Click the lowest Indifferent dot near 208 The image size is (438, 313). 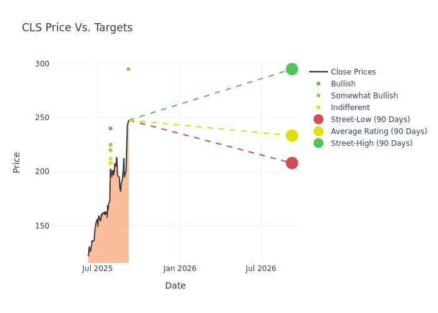pyautogui.click(x=110, y=163)
